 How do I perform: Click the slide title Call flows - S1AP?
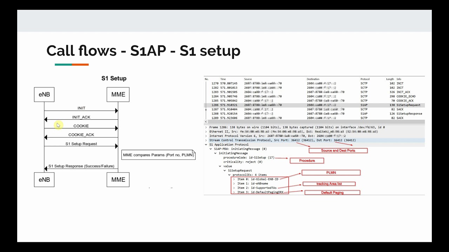click(x=143, y=51)
